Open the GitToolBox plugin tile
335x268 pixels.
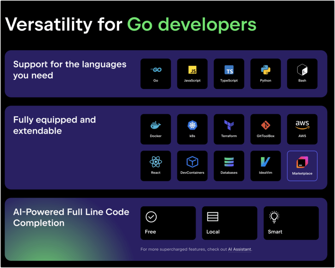266,129
